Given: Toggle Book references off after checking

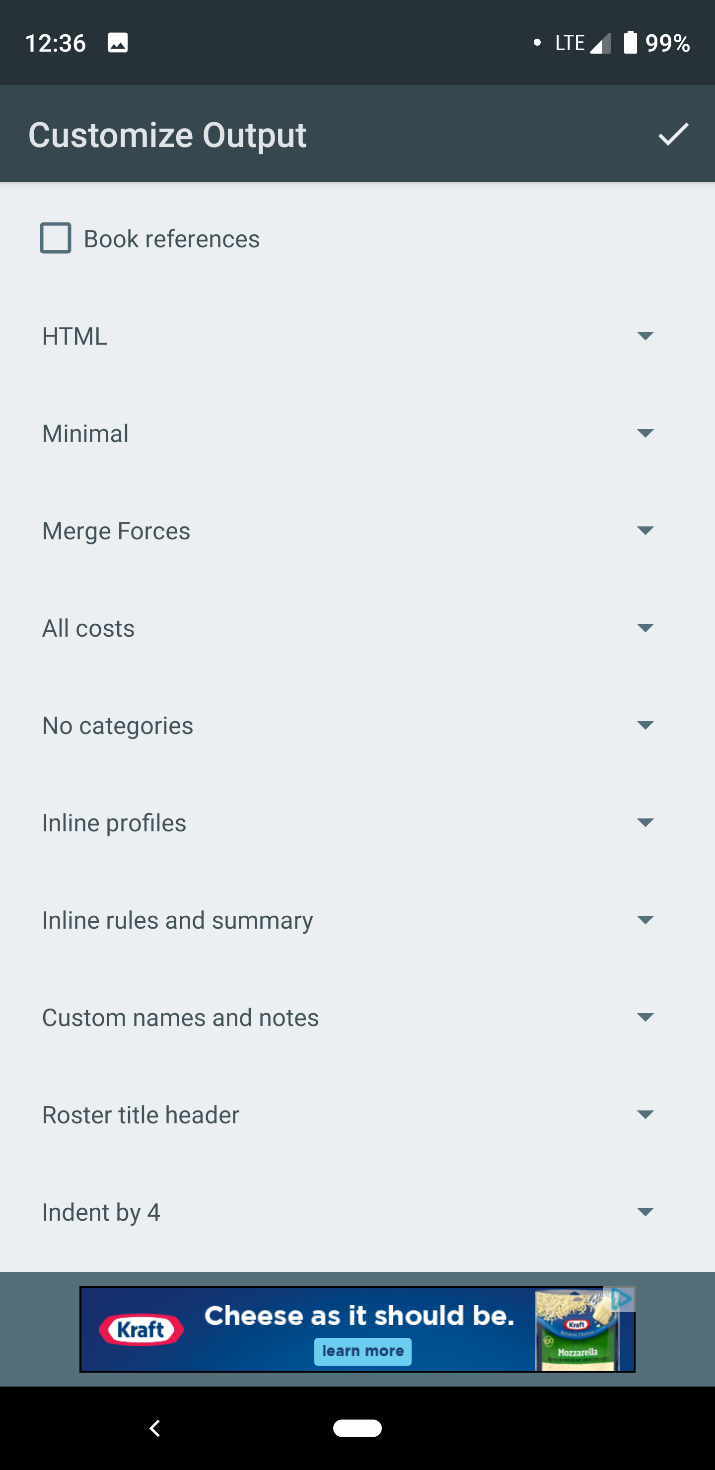Looking at the screenshot, I should (55, 238).
